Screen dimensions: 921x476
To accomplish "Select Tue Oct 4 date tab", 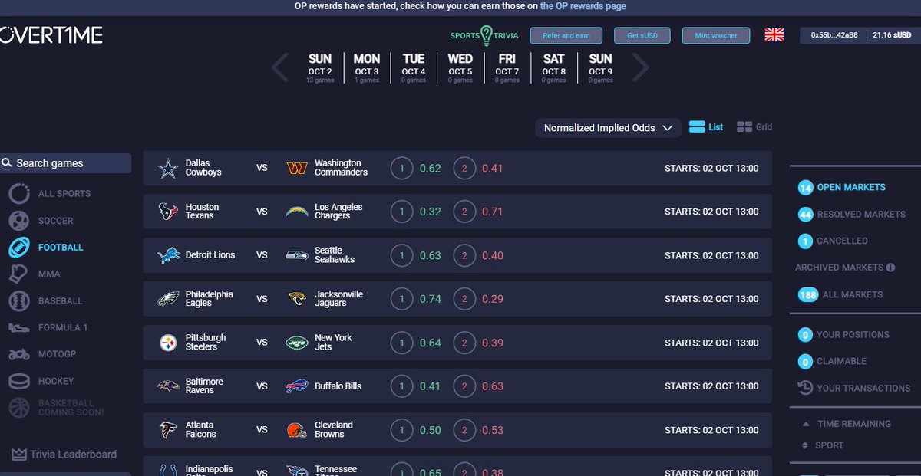I will 414,67.
